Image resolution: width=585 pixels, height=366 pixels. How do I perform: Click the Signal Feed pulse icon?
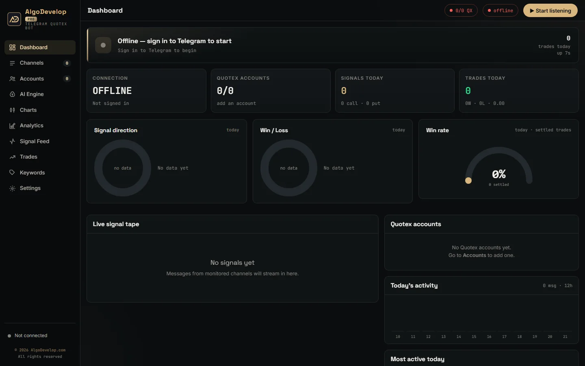coord(12,142)
